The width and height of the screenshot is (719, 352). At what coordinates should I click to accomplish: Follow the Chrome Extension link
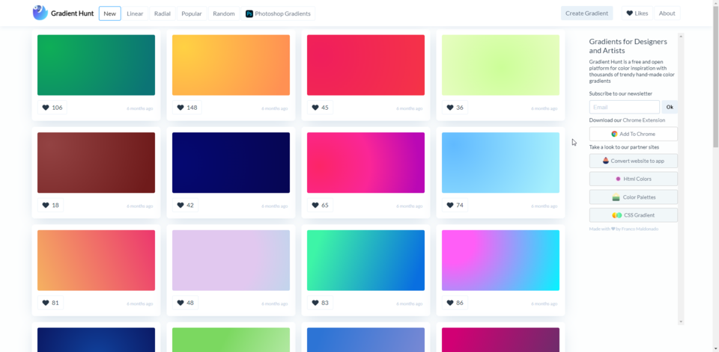(x=644, y=120)
